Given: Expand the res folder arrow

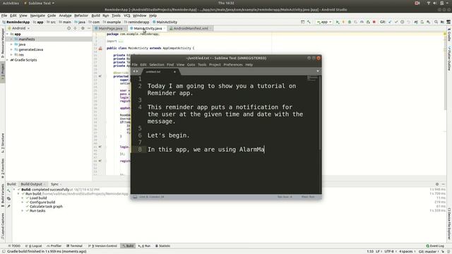Looking at the screenshot, I should pos(11,55).
